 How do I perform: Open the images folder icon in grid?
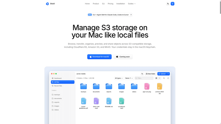coord(122,86)
